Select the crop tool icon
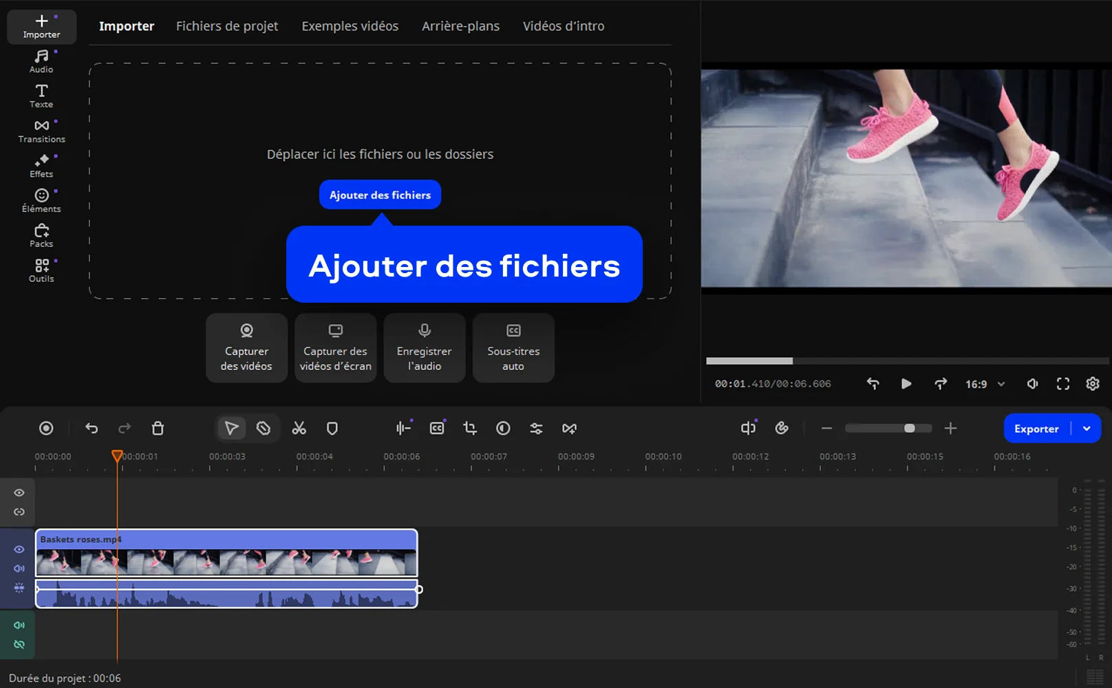 pos(470,429)
